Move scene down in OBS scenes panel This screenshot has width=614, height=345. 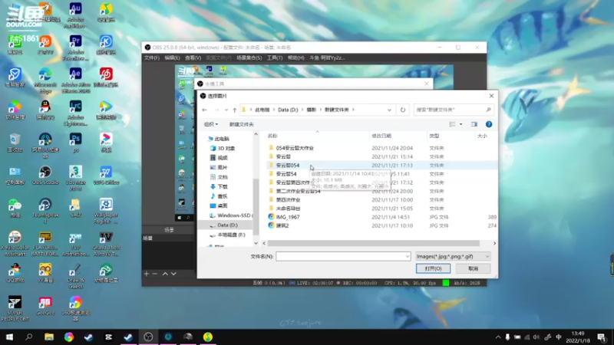coord(173,274)
